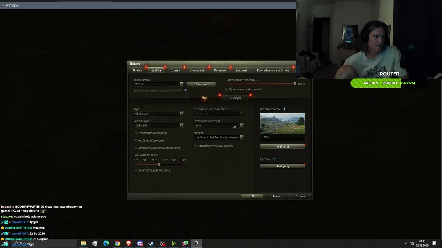Open the Sterowanie tab
The width and height of the screenshot is (442, 248).
[x=197, y=70]
